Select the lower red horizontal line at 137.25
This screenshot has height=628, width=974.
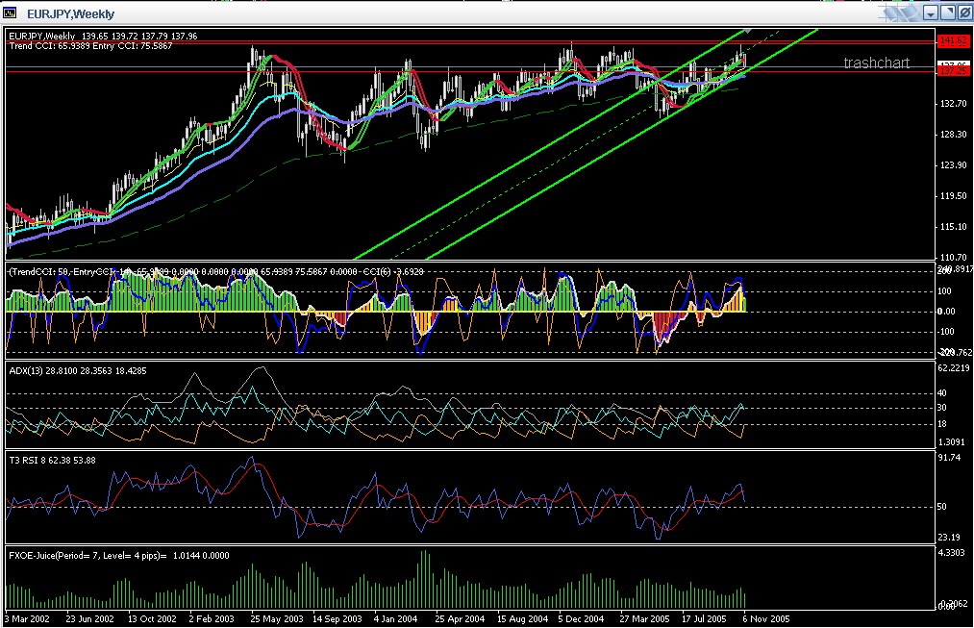[469, 71]
